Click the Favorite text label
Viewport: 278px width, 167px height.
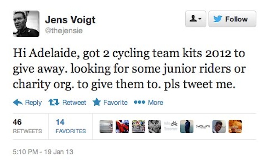(116, 102)
